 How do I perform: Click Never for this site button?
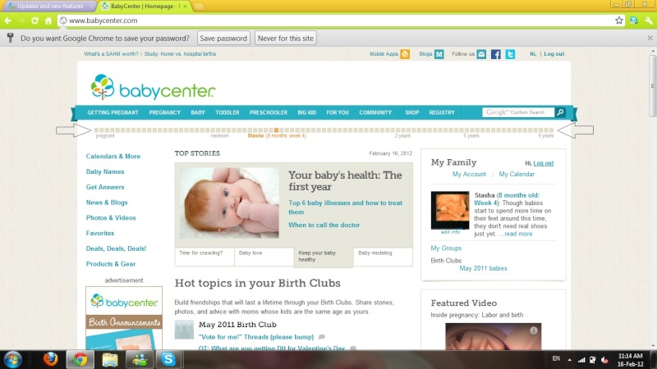(285, 38)
